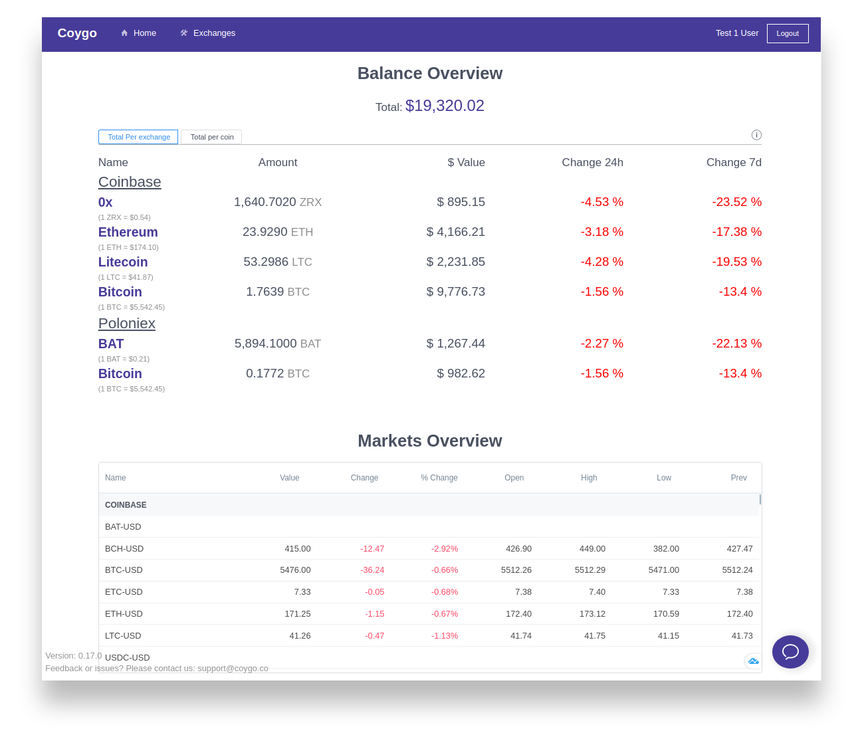This screenshot has width=864, height=735.
Task: Open the Poloniex exchange heading link
Action: [x=127, y=324]
